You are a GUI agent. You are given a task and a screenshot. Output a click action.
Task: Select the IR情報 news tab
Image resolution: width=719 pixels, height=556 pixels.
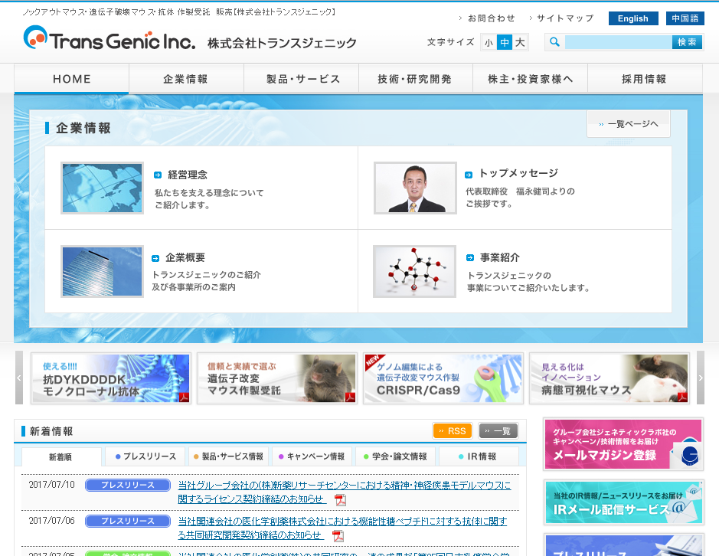coord(479,456)
